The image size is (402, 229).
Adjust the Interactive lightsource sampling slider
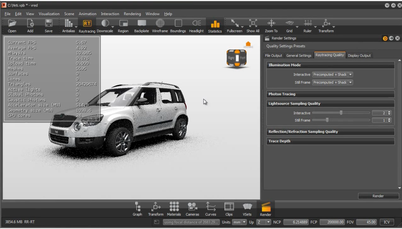341,113
